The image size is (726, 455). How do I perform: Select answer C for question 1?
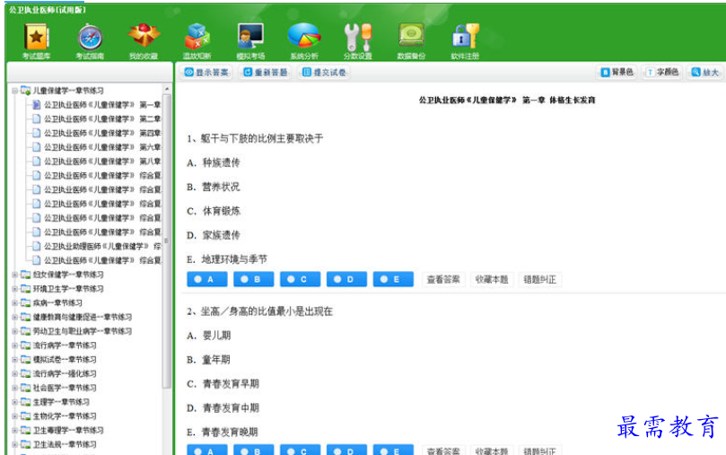click(300, 279)
